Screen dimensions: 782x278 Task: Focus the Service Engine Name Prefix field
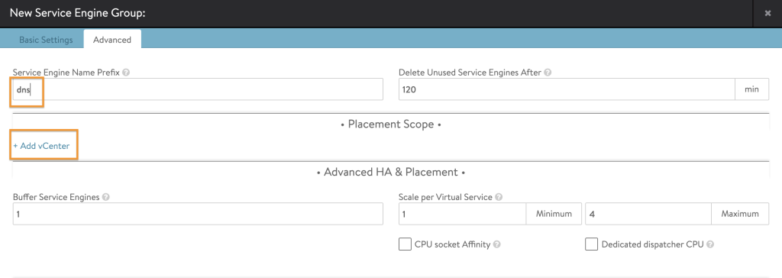coord(198,89)
